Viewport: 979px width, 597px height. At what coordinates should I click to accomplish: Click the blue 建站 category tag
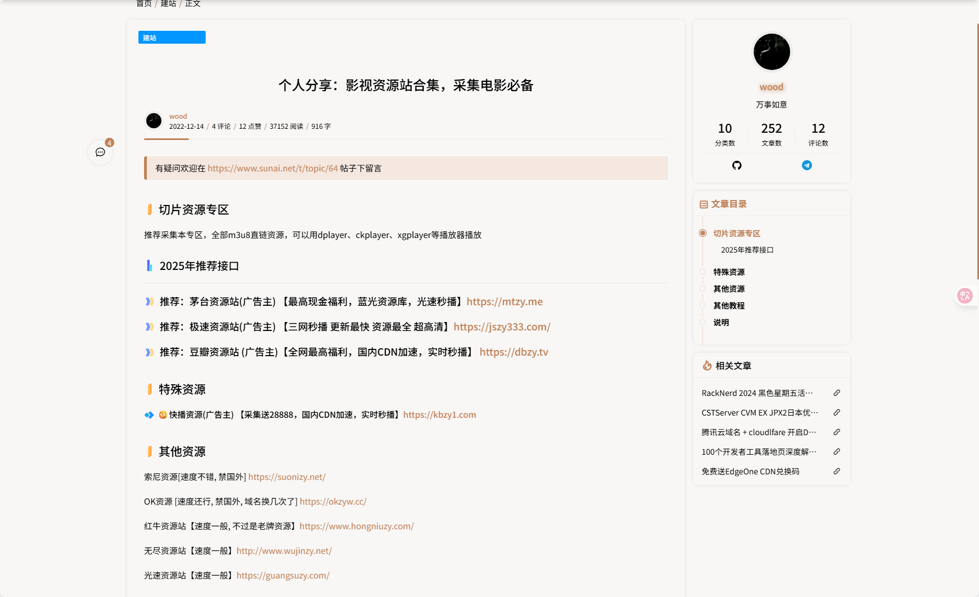[171, 38]
